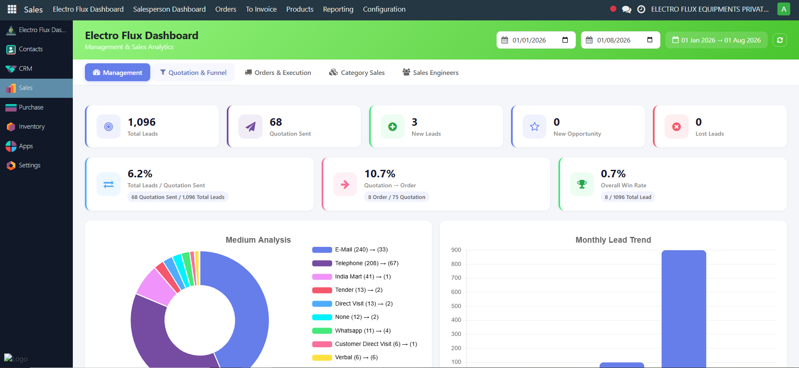Refresh the dashboard with the reload icon
This screenshot has height=368, width=799.
[780, 40]
